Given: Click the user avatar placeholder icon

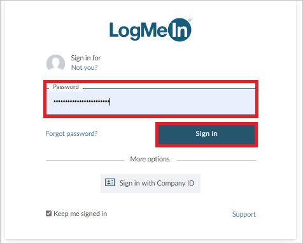Looking at the screenshot, I should [x=55, y=63].
